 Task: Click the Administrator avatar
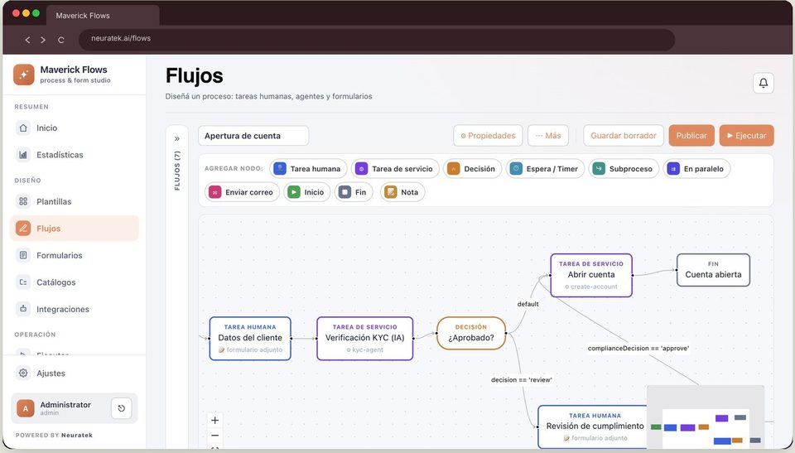pos(26,407)
